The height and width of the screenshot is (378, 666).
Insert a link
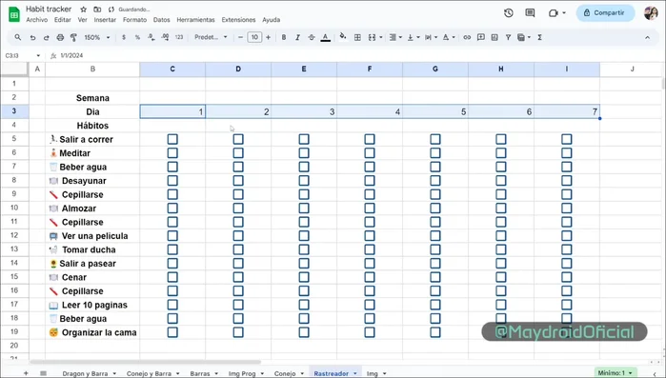467,37
